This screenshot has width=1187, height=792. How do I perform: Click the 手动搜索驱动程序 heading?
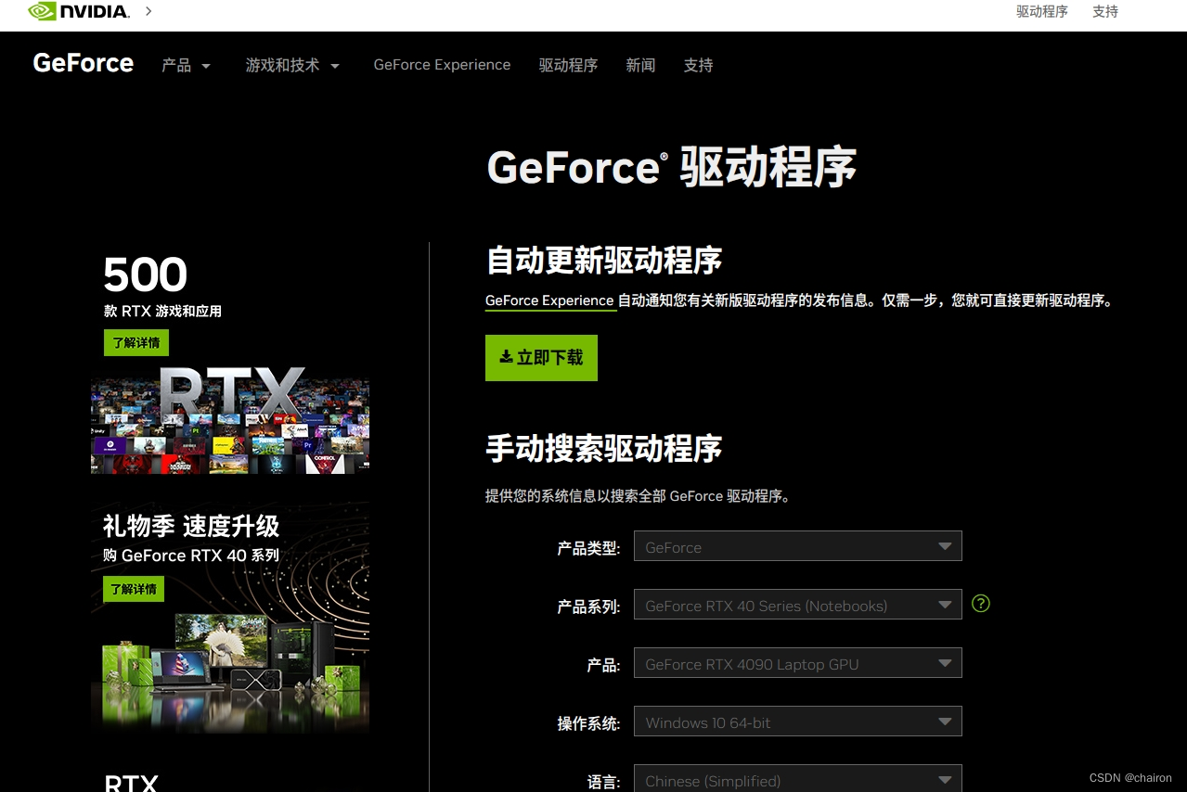click(x=603, y=449)
